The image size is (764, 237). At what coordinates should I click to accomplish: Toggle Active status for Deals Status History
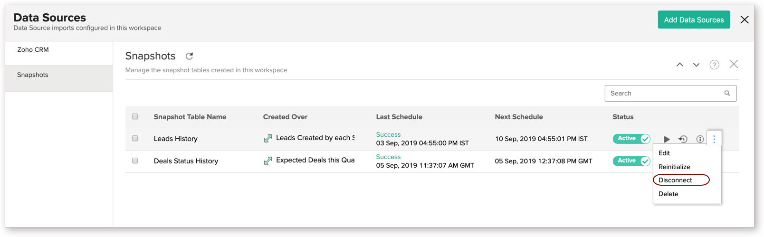coord(631,161)
